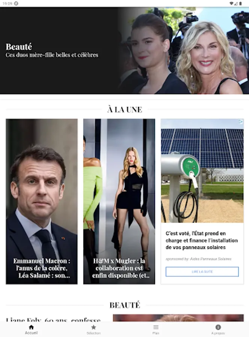Tap the À propos info icon

pyautogui.click(x=218, y=327)
